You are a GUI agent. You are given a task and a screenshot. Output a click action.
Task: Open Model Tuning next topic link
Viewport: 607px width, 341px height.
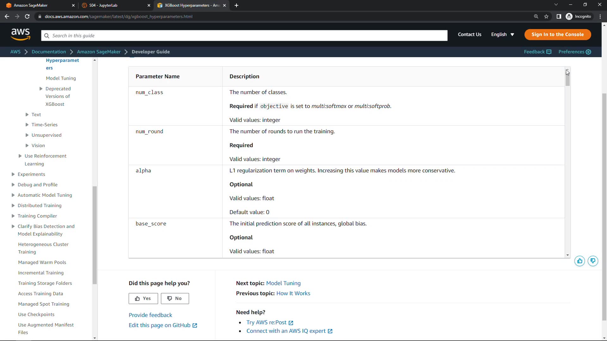(x=283, y=283)
